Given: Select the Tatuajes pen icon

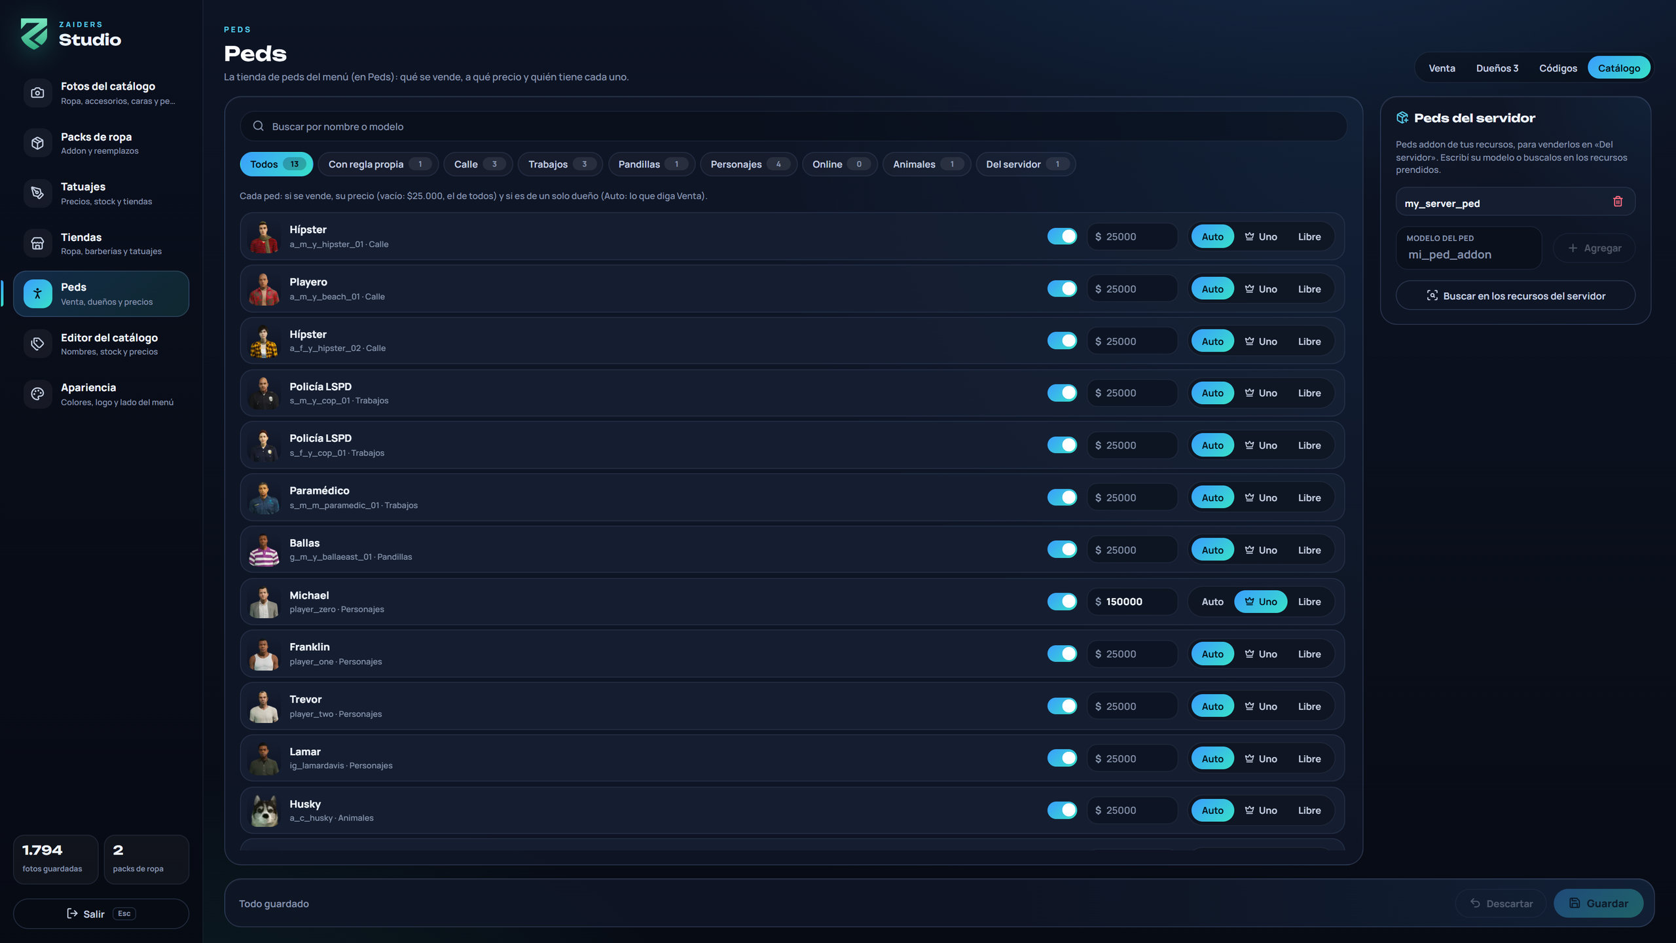Looking at the screenshot, I should (37, 193).
